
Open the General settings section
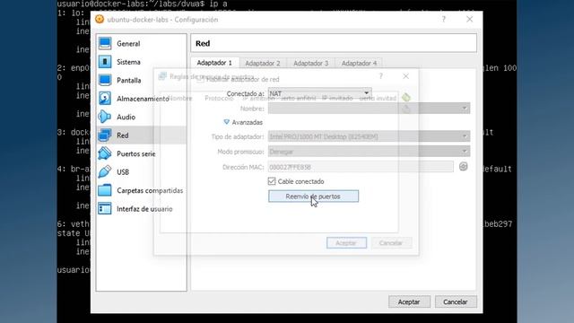pyautogui.click(x=142, y=44)
